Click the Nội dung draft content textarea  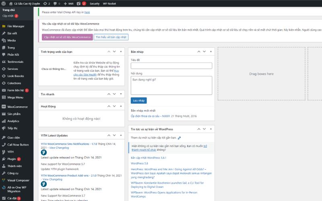click(171, 85)
